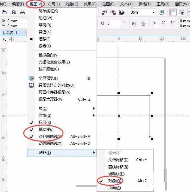Image resolution: width=190 pixels, height=192 pixels.
Task: Toggle 辅助线(I) guidelines option
Action: [62, 129]
